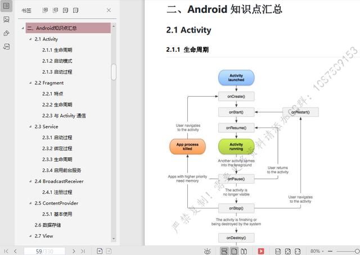Jump to the last page
Viewport: 360px width, 255px height.
tap(83, 251)
